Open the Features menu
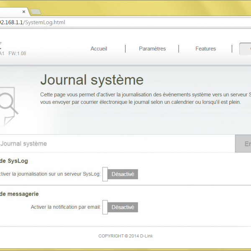Viewport: 251px width, 251px height. pos(205,49)
